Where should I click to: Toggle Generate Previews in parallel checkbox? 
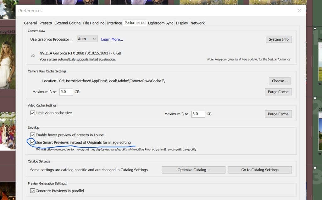point(32,191)
